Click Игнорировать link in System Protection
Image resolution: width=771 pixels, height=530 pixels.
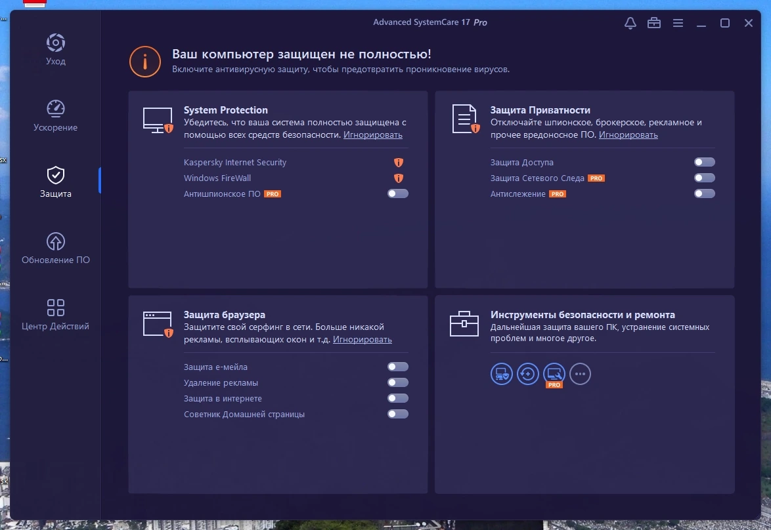[x=373, y=134]
